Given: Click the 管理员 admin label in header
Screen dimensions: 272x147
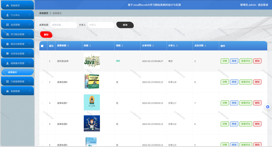Looking at the screenshot, I should (x=248, y=5).
